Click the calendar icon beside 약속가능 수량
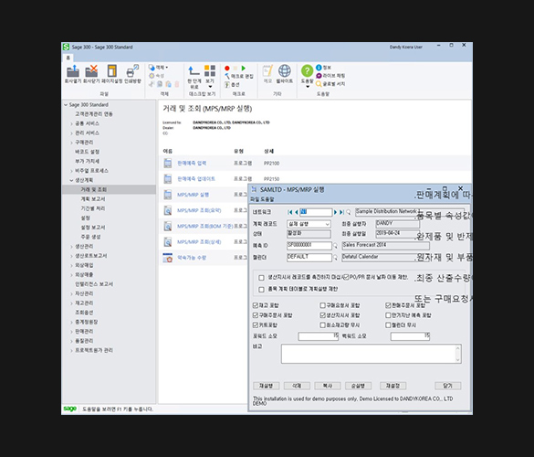 pos(168,258)
